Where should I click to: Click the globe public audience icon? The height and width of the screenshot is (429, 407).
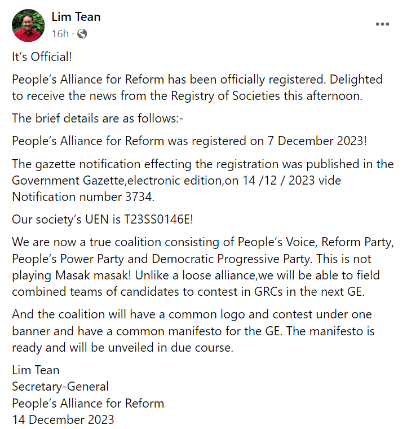(82, 34)
